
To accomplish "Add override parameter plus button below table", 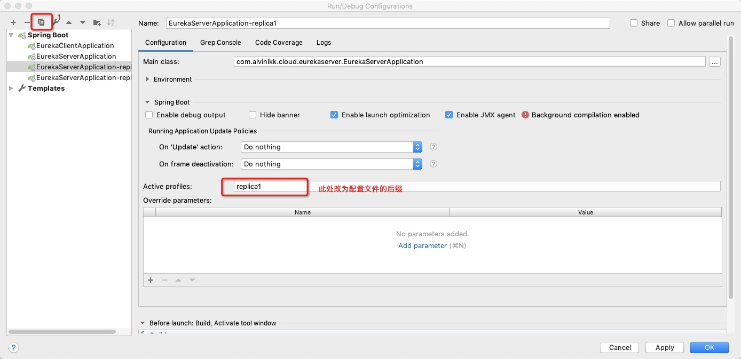I will (151, 280).
